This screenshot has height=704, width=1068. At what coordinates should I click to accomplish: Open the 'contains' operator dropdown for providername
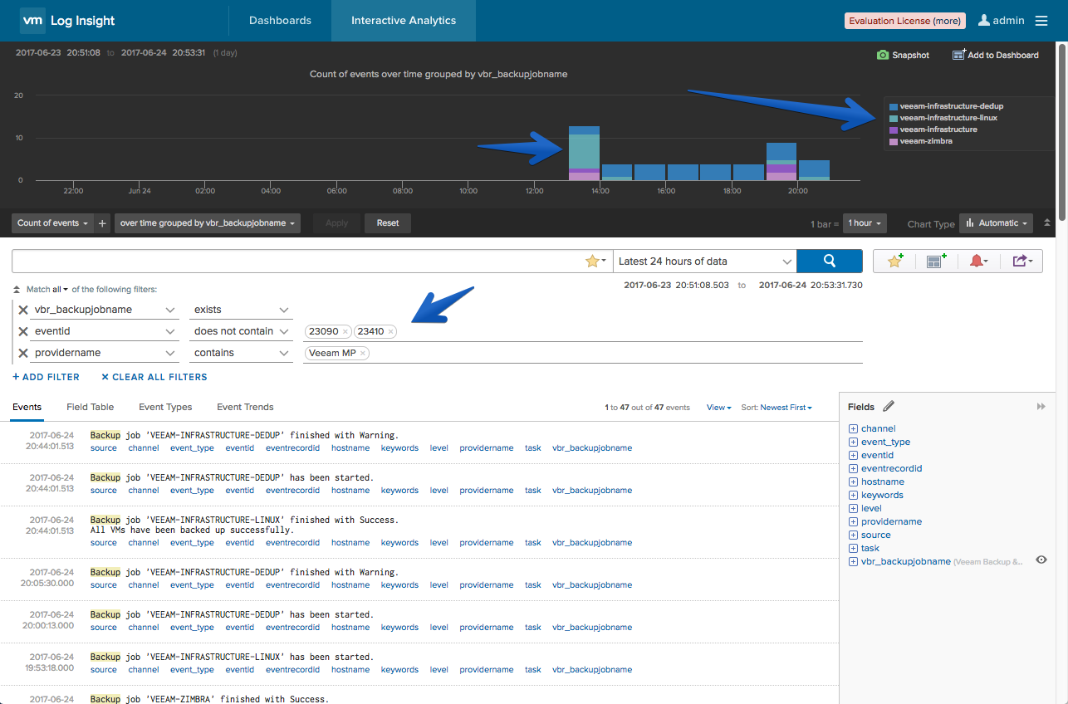[x=241, y=353]
